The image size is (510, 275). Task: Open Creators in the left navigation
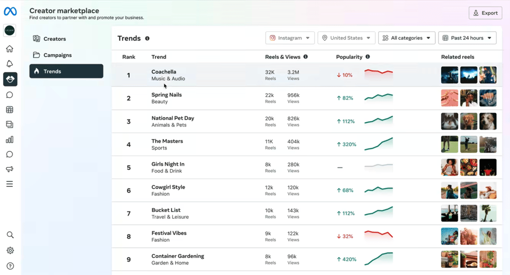coord(66,39)
